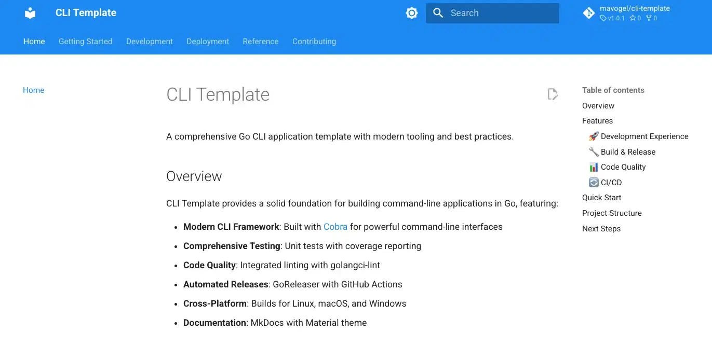The width and height of the screenshot is (712, 345).
Task: Jump to Development Experience rocket entry
Action: point(638,136)
